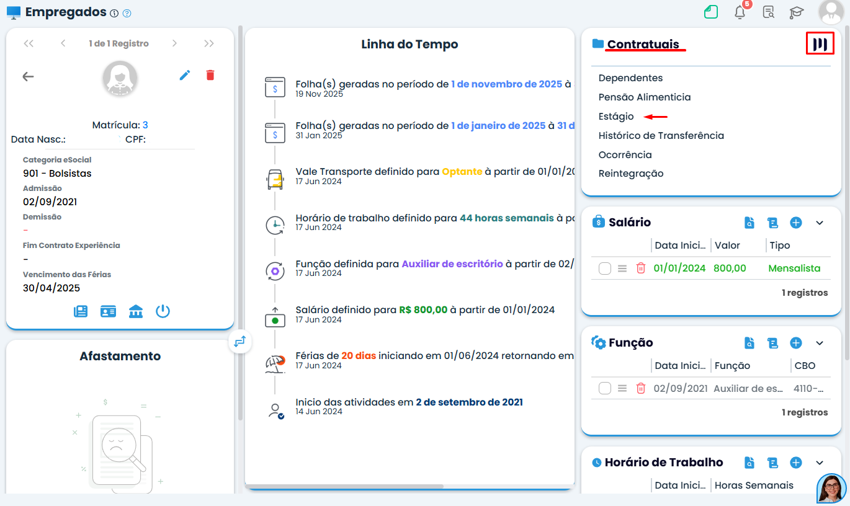Click the Vale Transporte bus timeline marker
This screenshot has height=506, width=850.
pyautogui.click(x=274, y=179)
